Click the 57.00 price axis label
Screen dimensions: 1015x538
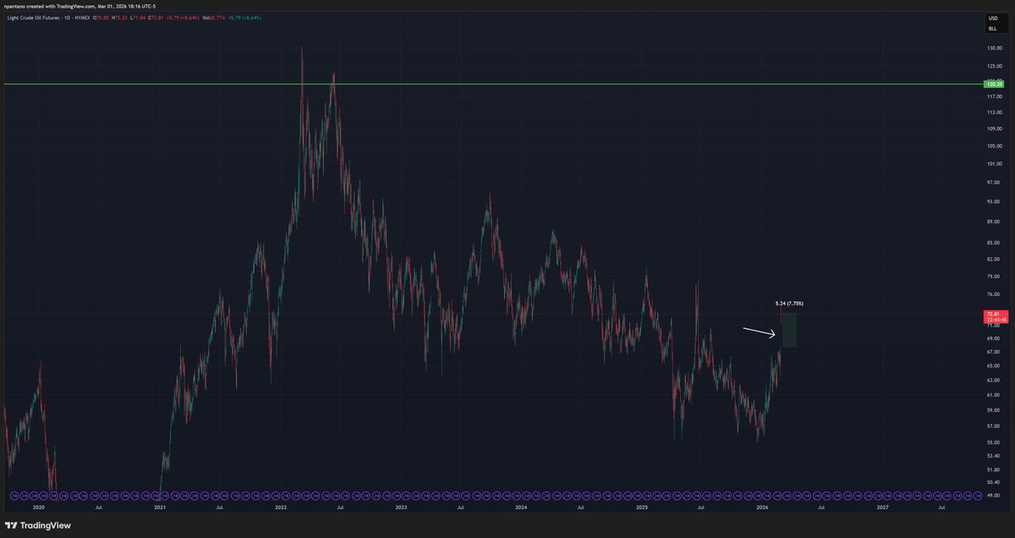click(993, 425)
